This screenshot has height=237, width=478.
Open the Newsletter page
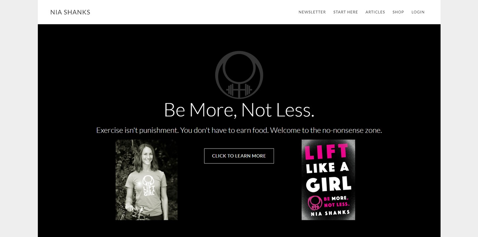(x=312, y=12)
